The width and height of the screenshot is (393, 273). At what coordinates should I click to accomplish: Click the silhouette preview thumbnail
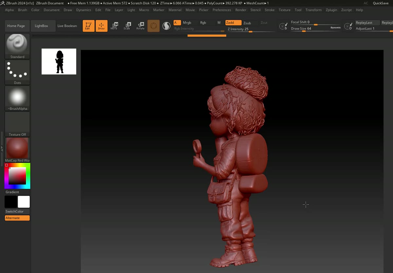pos(59,61)
